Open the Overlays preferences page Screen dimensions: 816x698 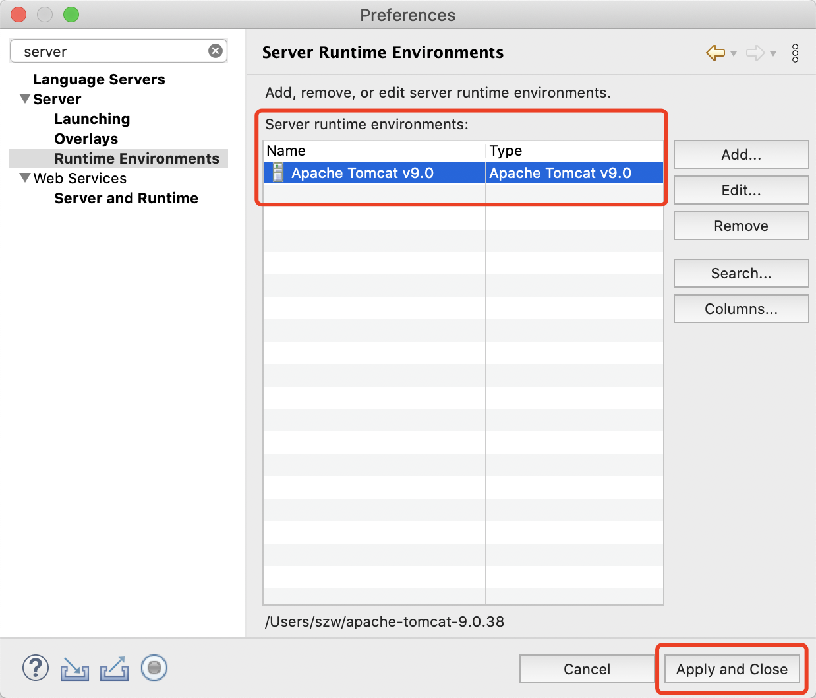coord(86,139)
